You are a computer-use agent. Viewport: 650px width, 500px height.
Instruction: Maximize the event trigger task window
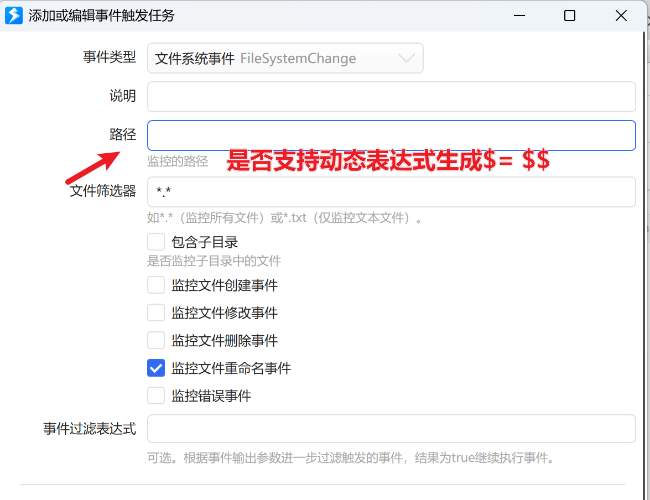(569, 15)
